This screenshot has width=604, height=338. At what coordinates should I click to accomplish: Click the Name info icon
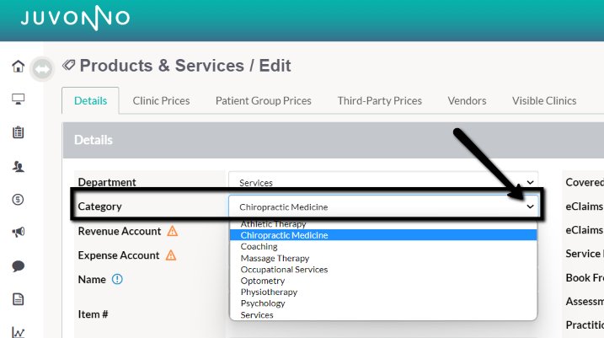tap(117, 279)
